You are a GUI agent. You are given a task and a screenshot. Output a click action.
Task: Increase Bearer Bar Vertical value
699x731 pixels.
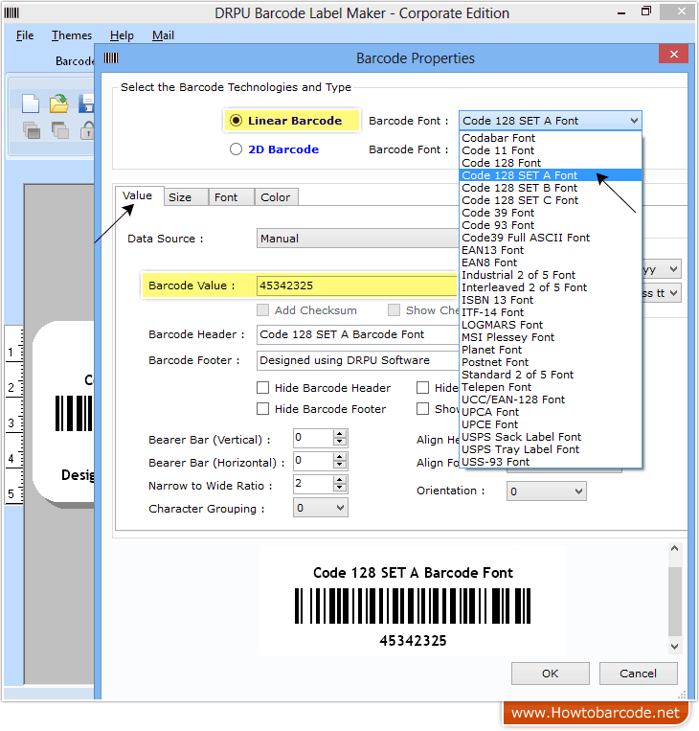(x=340, y=434)
